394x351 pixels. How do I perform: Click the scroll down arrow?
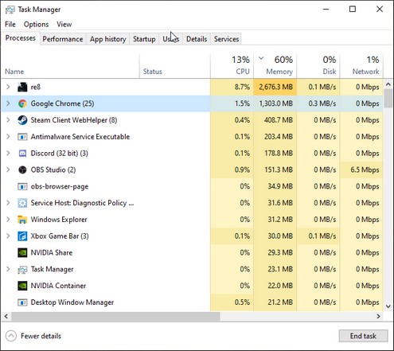tap(388, 306)
